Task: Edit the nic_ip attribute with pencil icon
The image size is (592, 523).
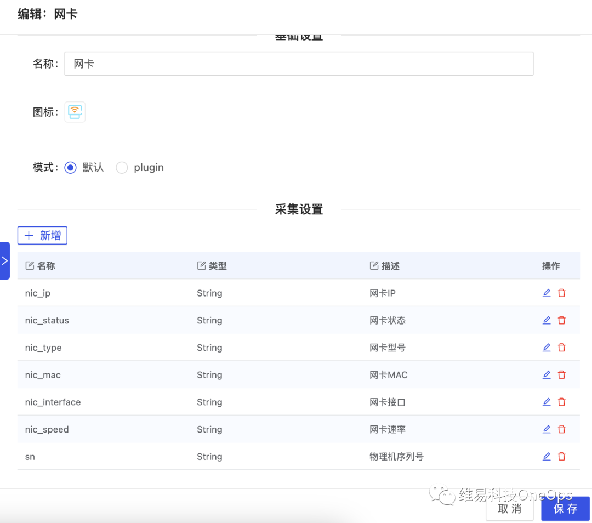Action: click(547, 293)
